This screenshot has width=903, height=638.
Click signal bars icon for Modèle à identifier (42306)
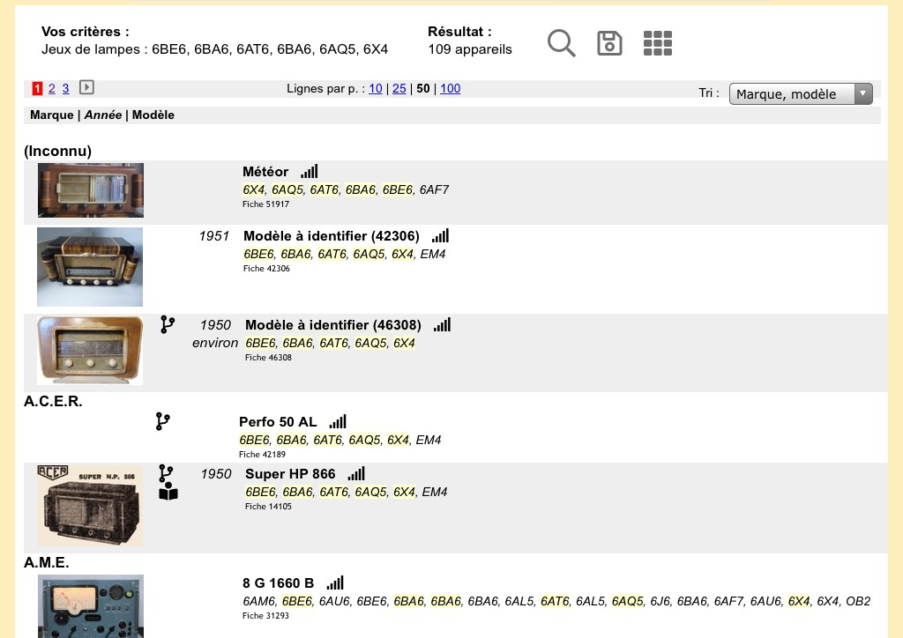441,236
